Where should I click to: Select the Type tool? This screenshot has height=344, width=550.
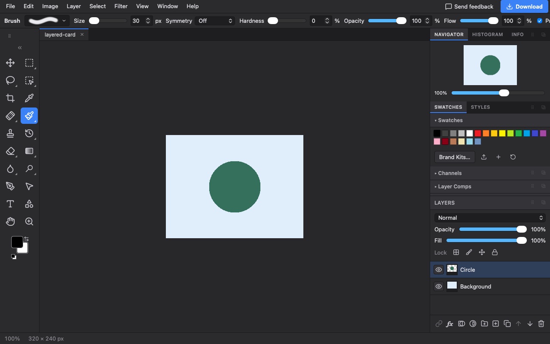pyautogui.click(x=10, y=204)
